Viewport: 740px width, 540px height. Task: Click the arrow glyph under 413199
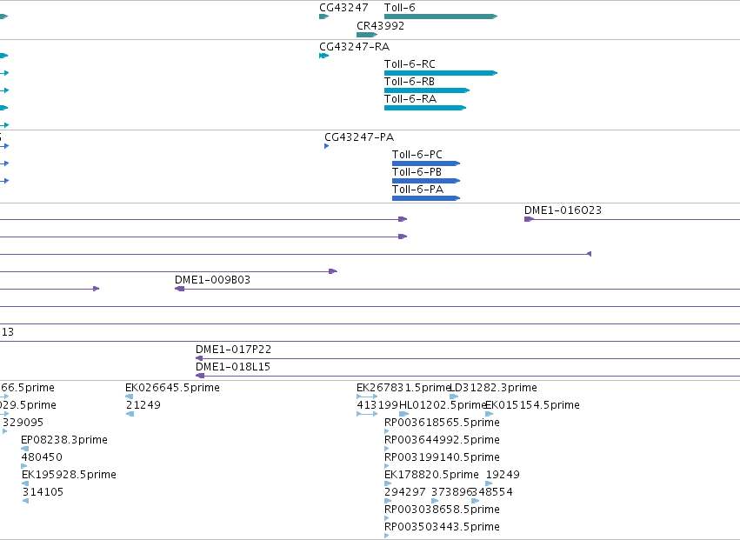(x=367, y=414)
